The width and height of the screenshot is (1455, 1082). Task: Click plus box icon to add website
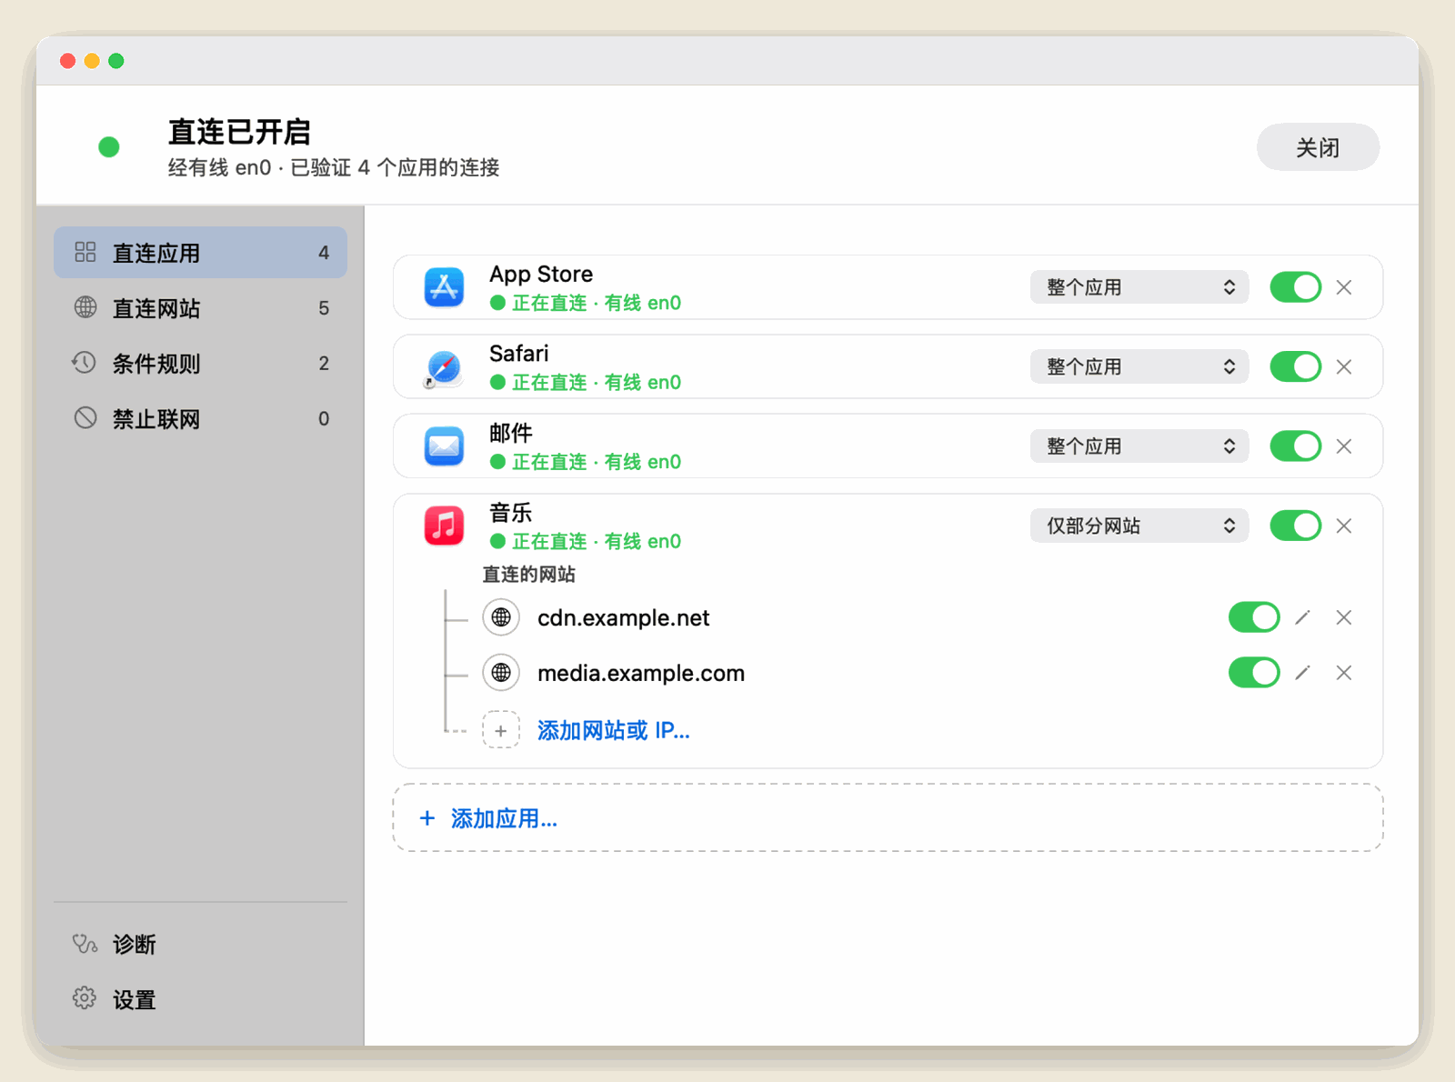pyautogui.click(x=501, y=730)
